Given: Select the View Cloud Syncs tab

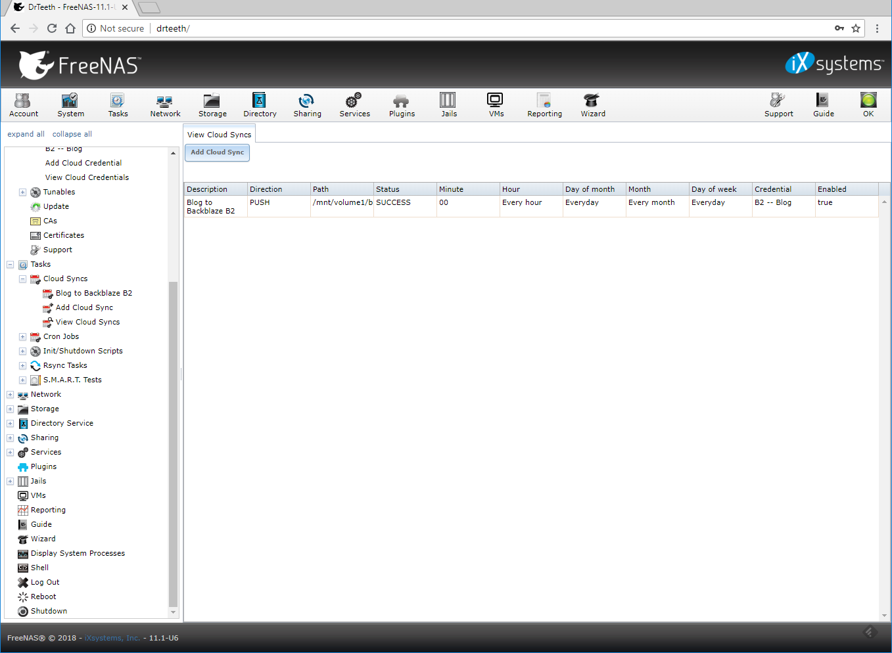Looking at the screenshot, I should pyautogui.click(x=219, y=135).
